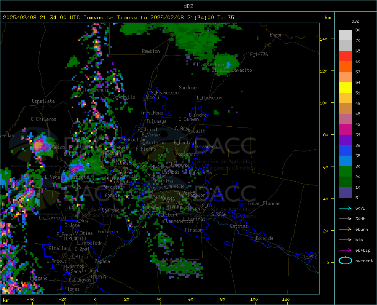This screenshot has width=377, height=305.
Task: Click the '100' tick on vertical km axis
Action: (323, 103)
